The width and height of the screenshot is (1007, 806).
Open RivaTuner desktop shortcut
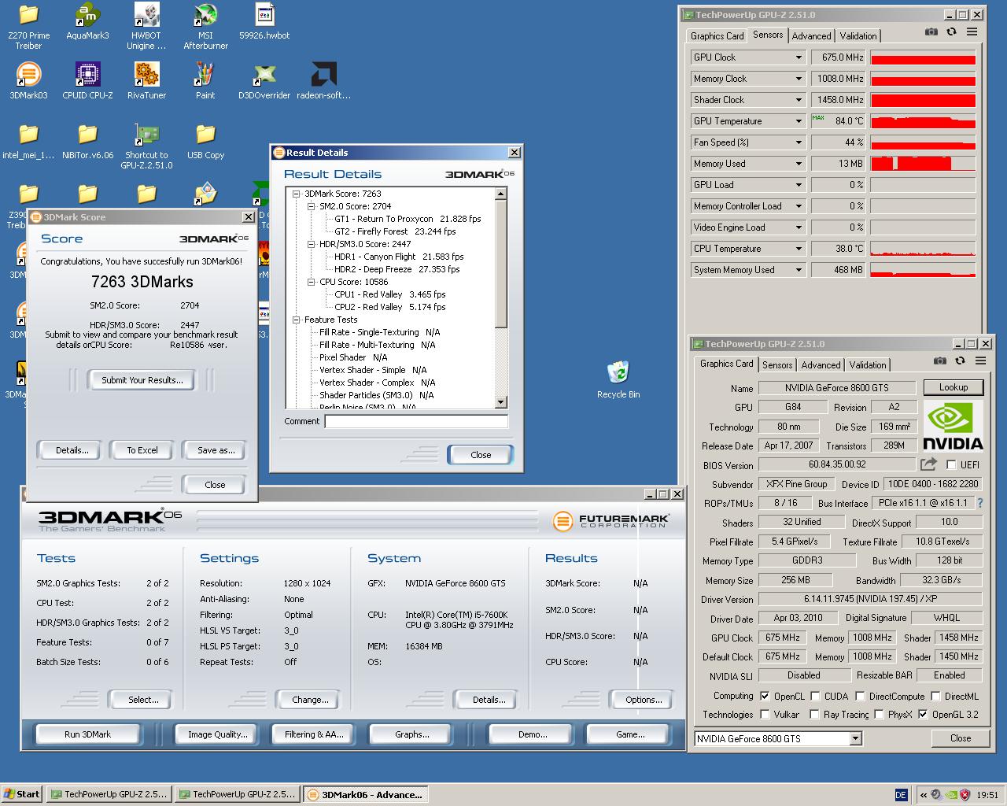(146, 80)
